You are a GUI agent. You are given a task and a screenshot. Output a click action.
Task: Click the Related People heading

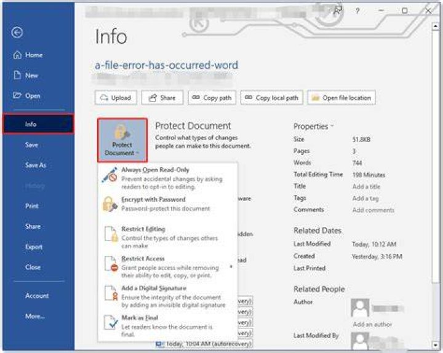(319, 289)
